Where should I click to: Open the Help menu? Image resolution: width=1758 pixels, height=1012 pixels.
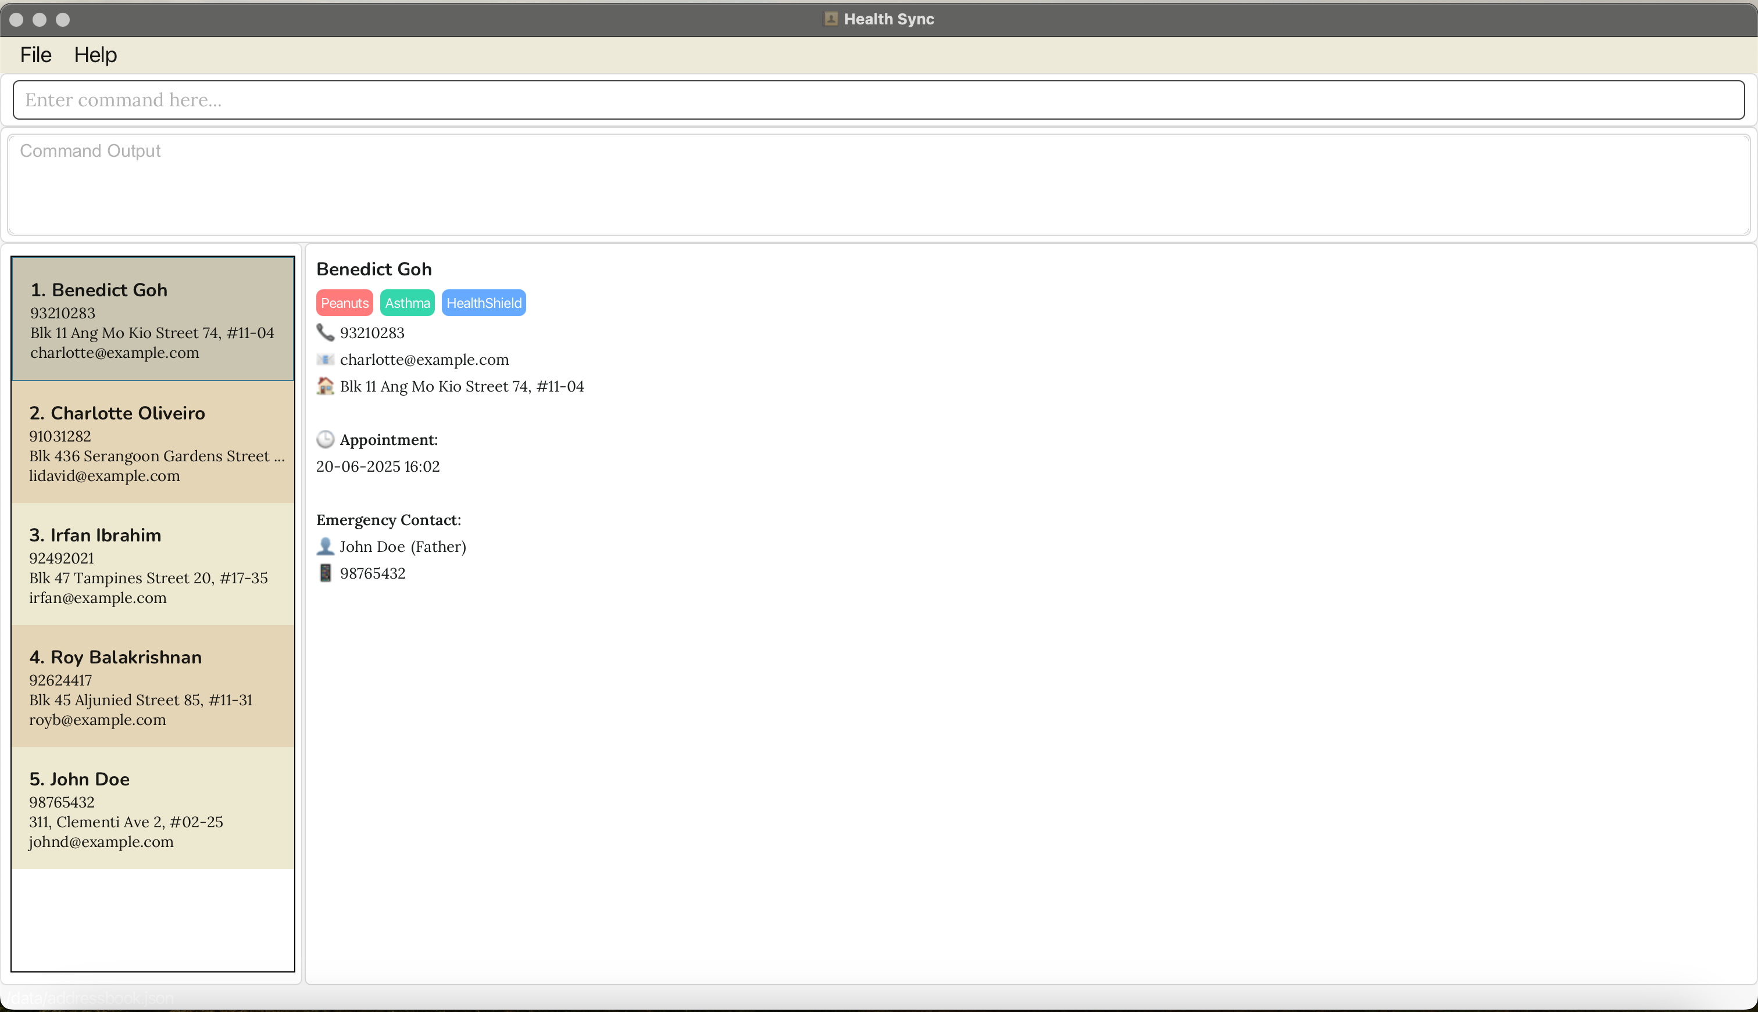(x=95, y=55)
